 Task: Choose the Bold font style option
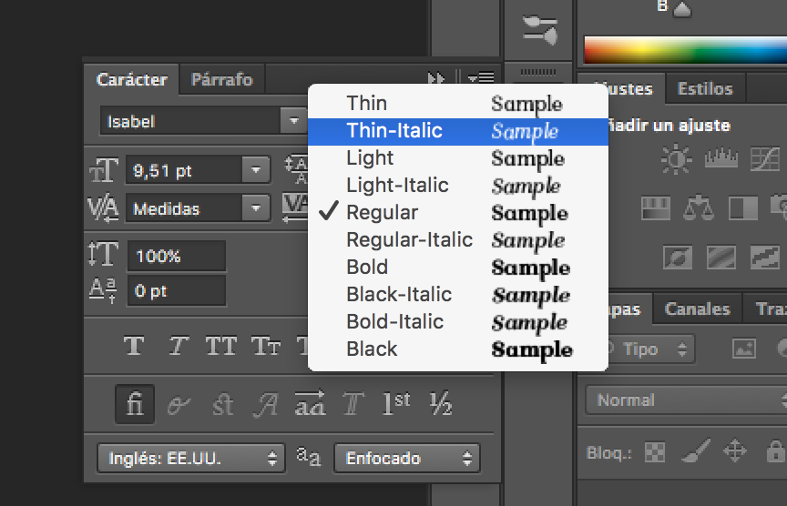[367, 268]
